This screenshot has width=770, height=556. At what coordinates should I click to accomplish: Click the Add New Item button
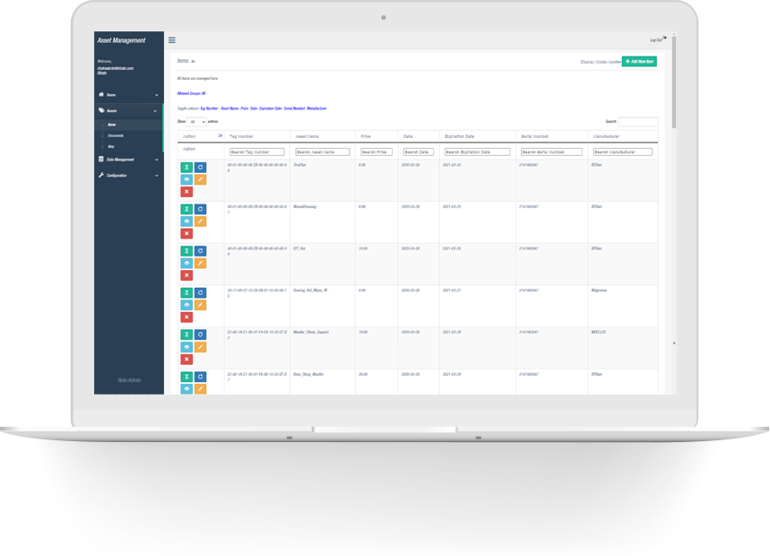click(x=639, y=62)
